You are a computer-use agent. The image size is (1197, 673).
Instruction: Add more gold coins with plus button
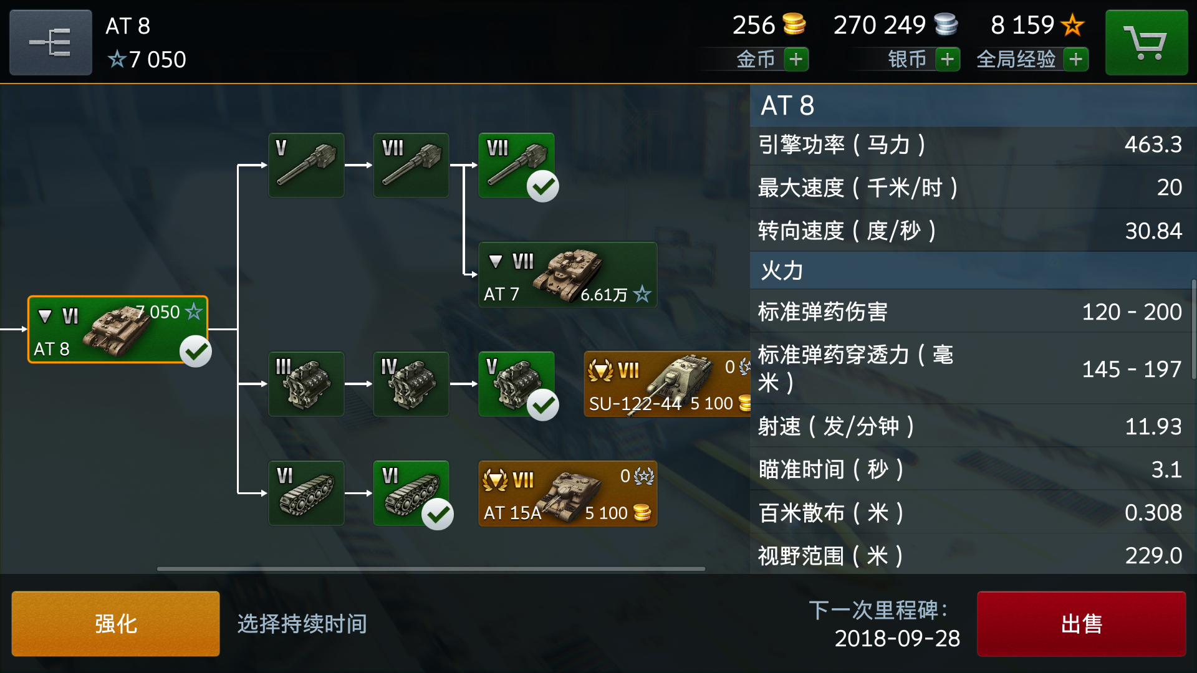coord(796,59)
